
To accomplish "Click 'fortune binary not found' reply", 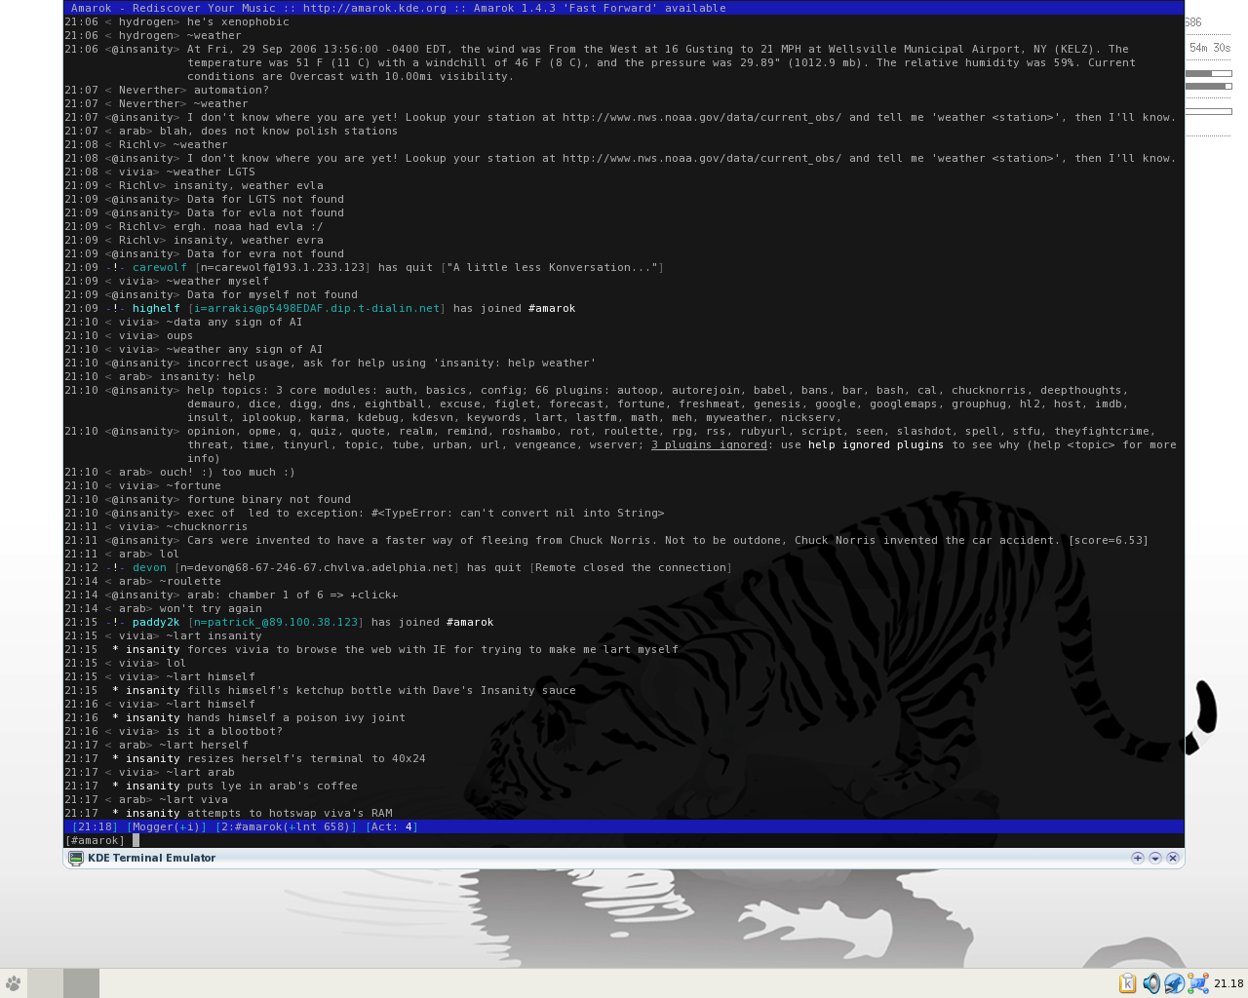I will coord(269,499).
